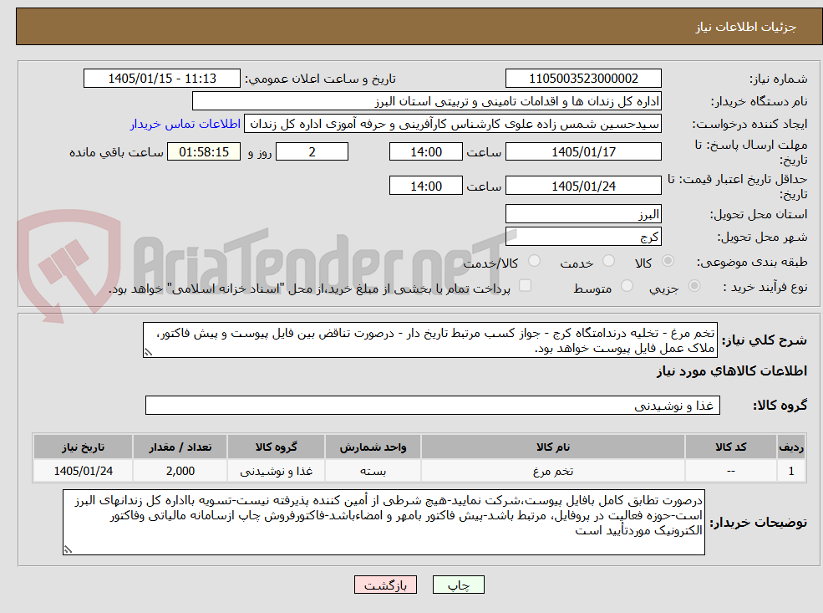Click the remaining days field showing 2
This screenshot has width=823, height=613.
click(312, 152)
